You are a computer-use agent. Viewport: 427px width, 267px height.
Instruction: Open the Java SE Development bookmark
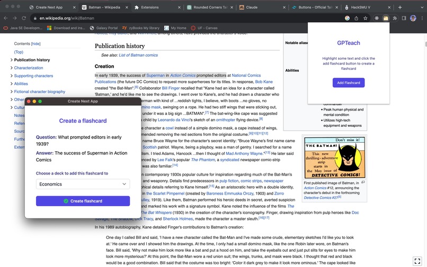point(23,28)
